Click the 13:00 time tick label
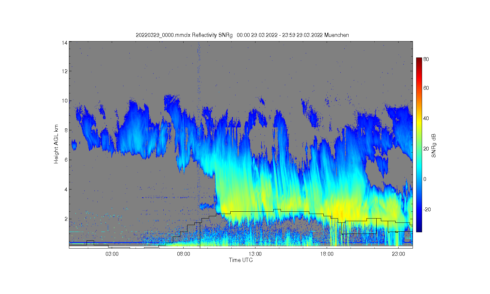 pos(255,254)
